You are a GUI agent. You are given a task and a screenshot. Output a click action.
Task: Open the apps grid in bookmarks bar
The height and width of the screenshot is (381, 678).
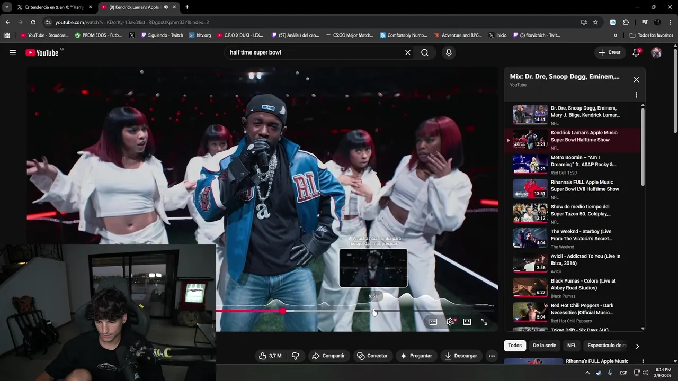7,35
